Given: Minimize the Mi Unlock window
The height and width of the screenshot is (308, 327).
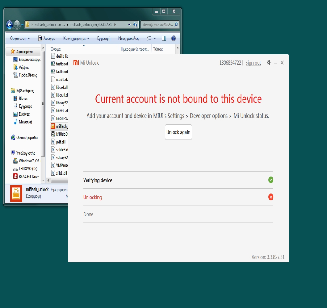Looking at the screenshot, I should [x=275, y=63].
